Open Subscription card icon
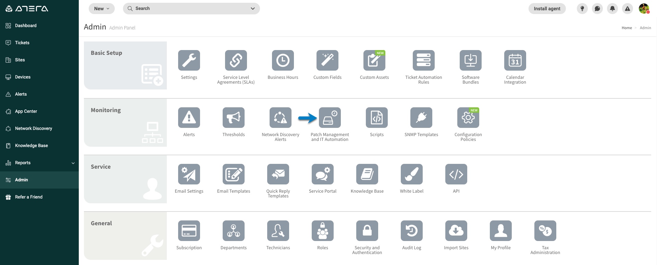The height and width of the screenshot is (265, 657). click(189, 231)
